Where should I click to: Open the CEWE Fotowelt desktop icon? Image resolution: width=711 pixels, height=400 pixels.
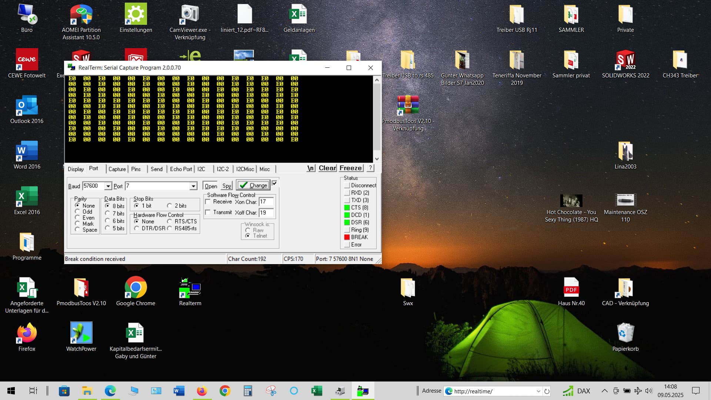(x=27, y=63)
